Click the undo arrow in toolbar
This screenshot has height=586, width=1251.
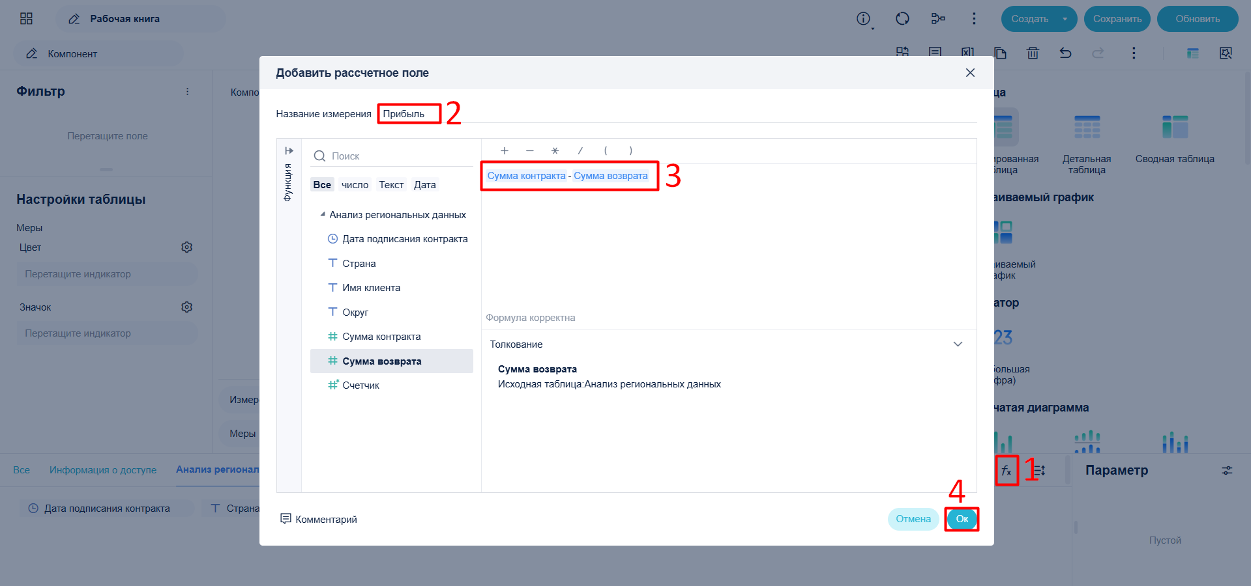coord(1065,53)
